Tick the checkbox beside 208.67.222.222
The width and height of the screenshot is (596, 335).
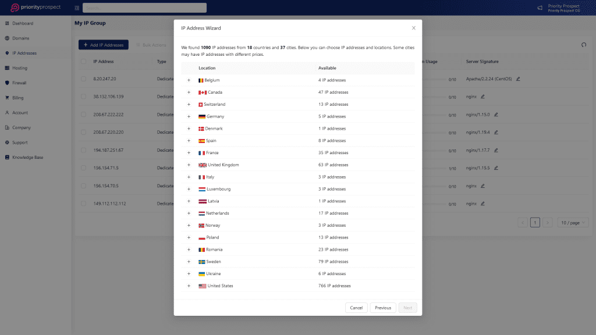point(82,115)
